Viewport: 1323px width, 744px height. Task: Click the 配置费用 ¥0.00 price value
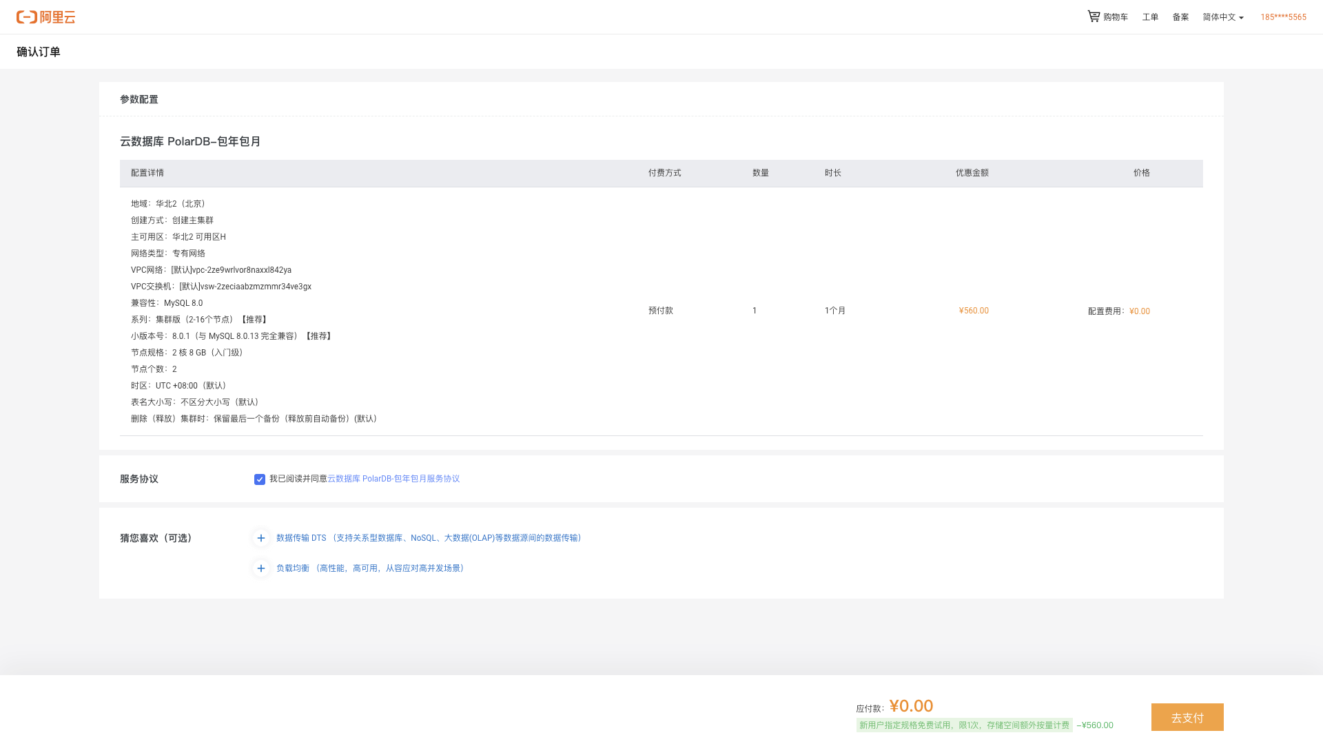coord(1139,311)
